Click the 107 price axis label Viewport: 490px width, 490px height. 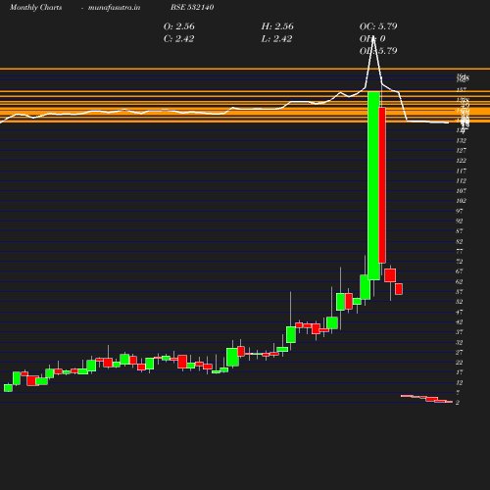click(461, 191)
